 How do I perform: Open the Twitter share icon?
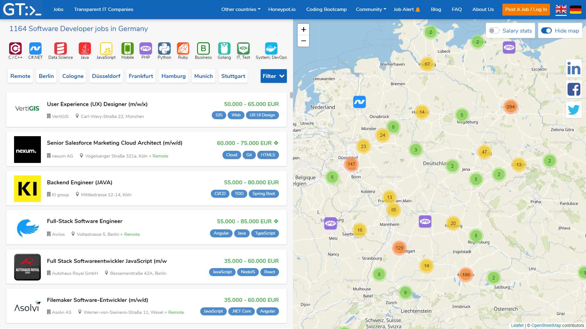point(574,110)
